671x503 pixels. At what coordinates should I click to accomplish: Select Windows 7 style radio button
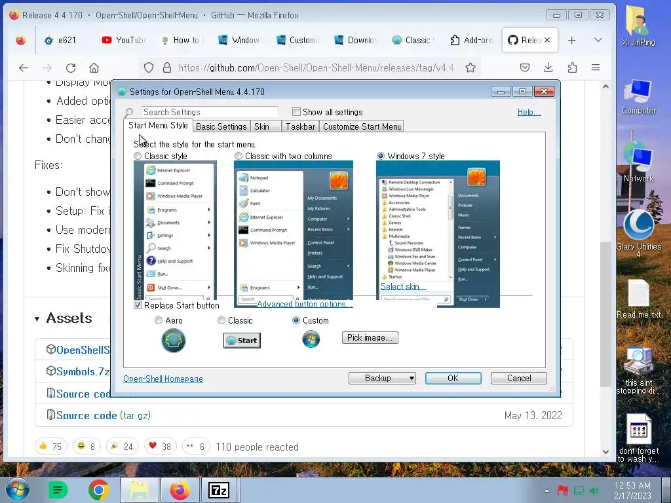pyautogui.click(x=381, y=156)
